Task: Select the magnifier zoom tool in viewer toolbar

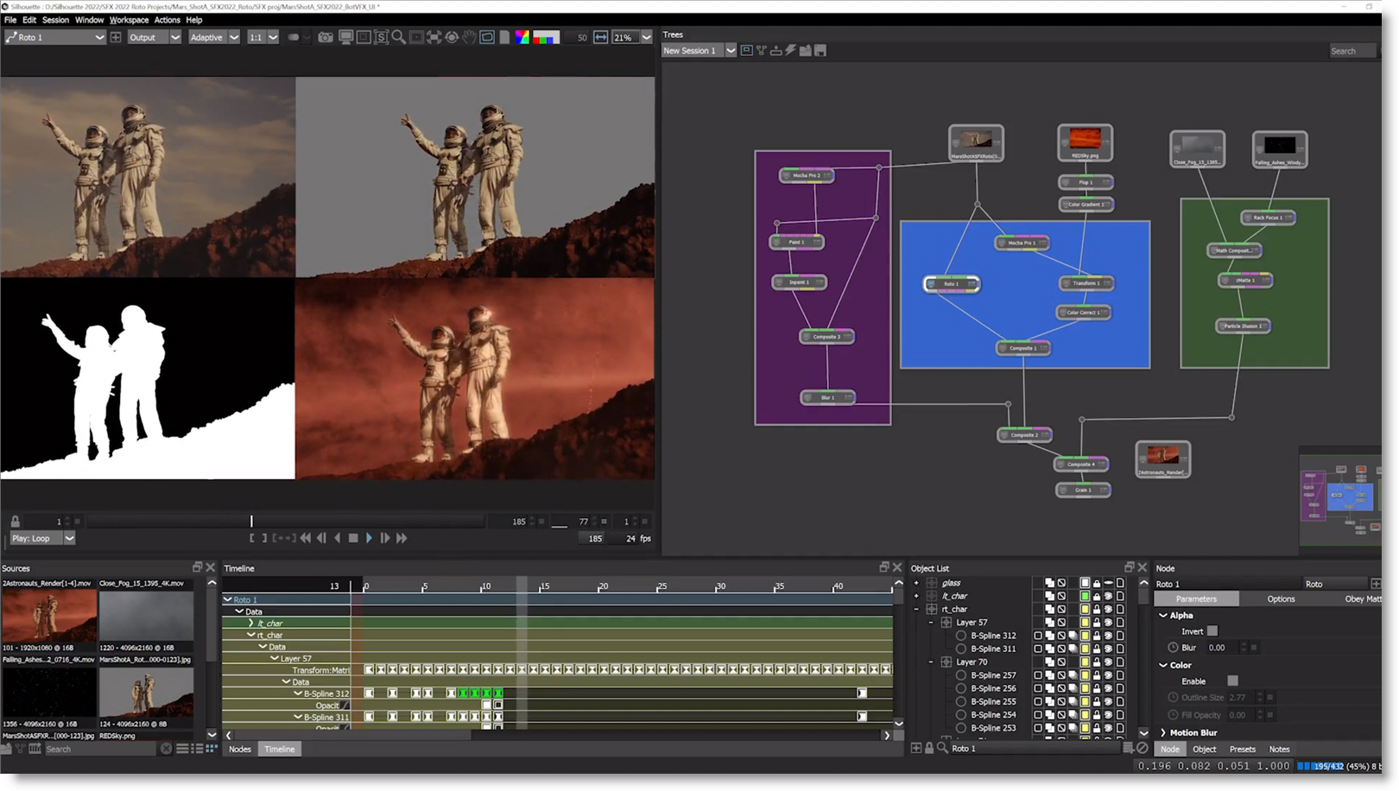Action: tap(398, 37)
